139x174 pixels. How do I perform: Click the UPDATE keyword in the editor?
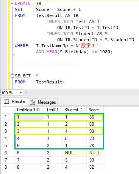23,3
